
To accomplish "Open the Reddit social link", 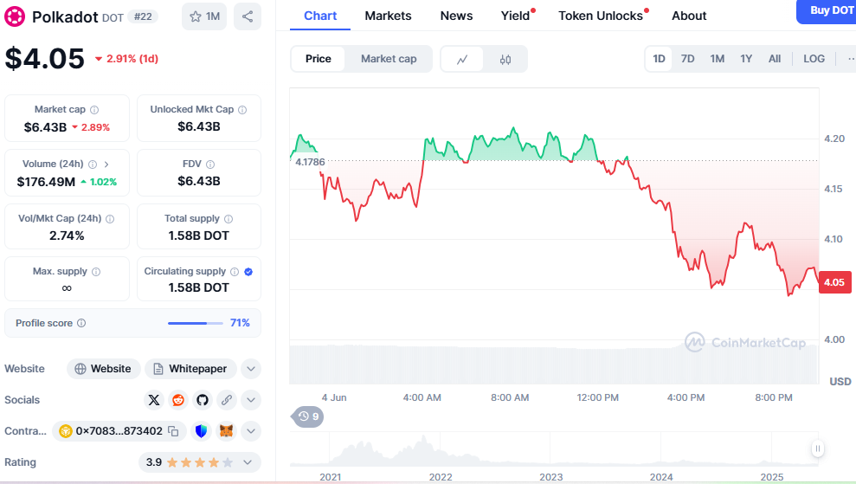I will coord(178,400).
